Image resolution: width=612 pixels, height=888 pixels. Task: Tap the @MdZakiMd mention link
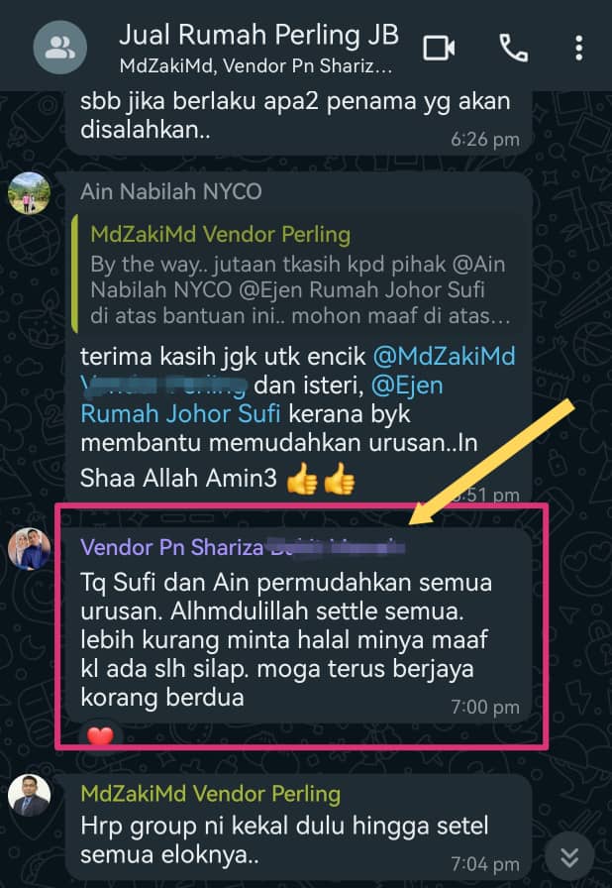(x=444, y=357)
